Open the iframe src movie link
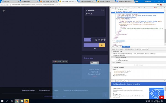This screenshot has width=166, height=103. tap(148, 21)
